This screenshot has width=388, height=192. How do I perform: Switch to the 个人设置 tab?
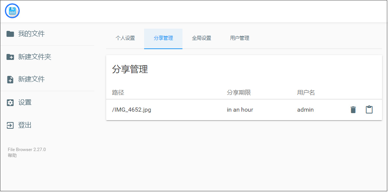coord(125,38)
